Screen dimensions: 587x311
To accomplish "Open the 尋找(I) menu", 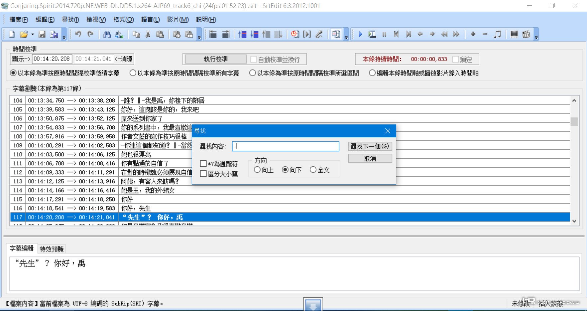I will click(x=70, y=20).
